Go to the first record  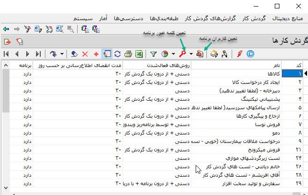click(x=7, y=54)
